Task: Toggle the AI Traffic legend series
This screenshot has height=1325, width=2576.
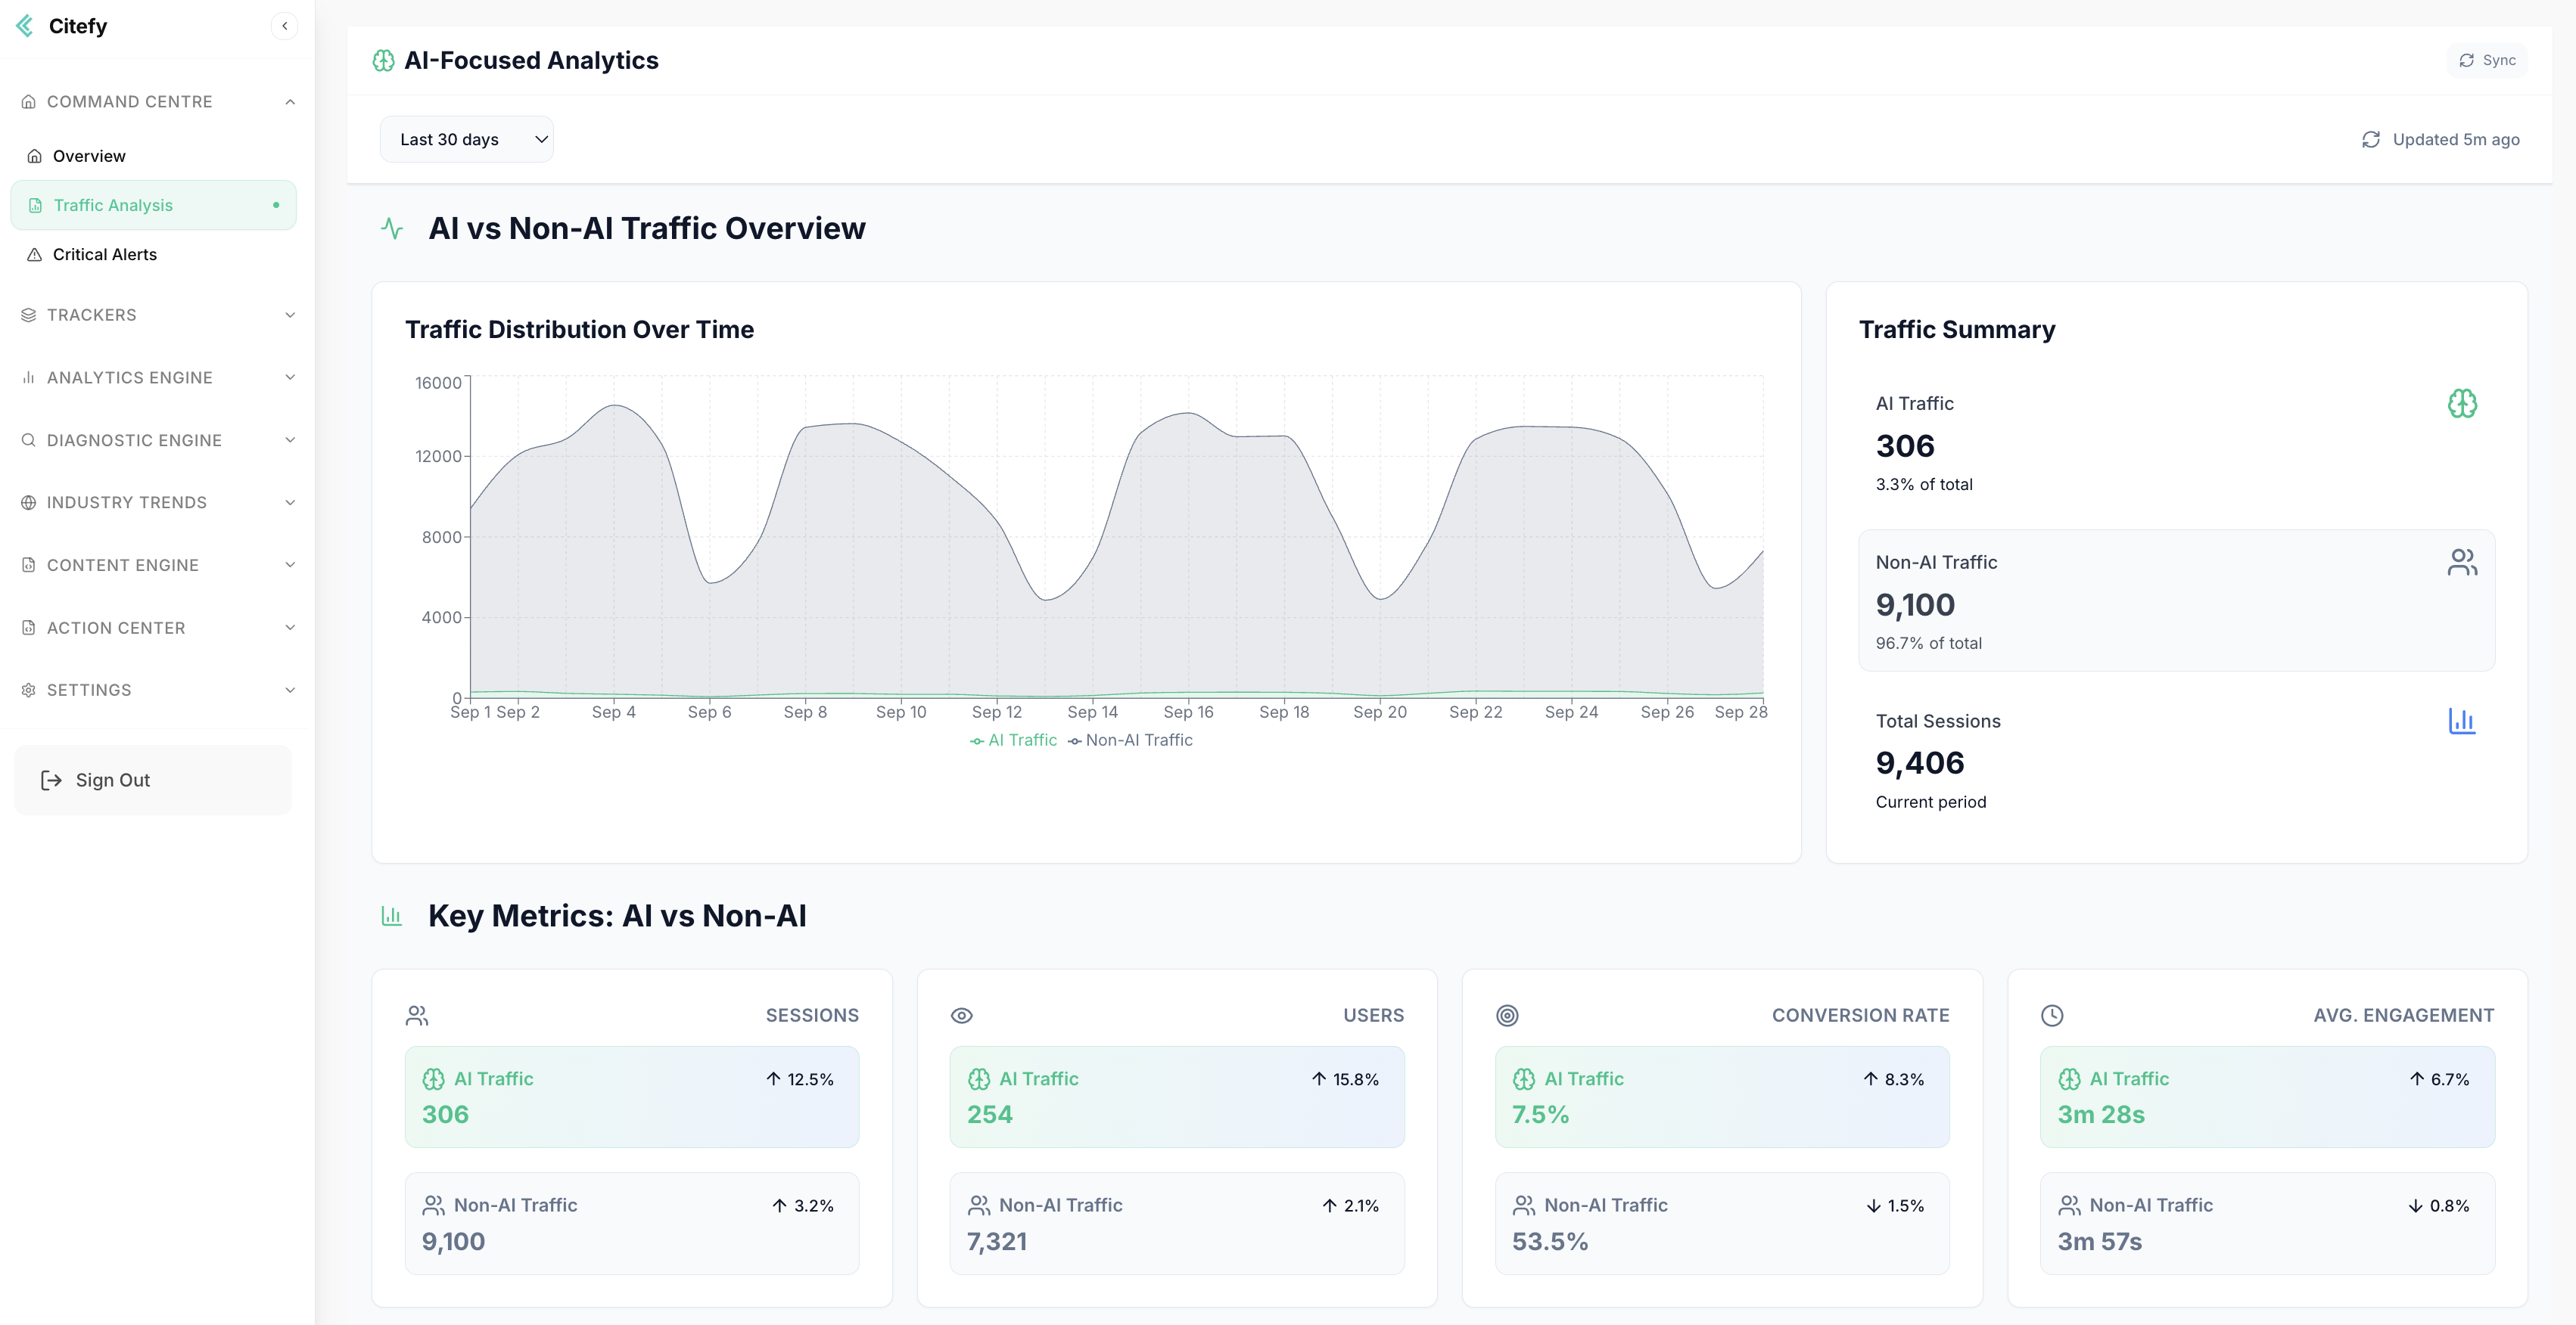Action: pos(1013,740)
